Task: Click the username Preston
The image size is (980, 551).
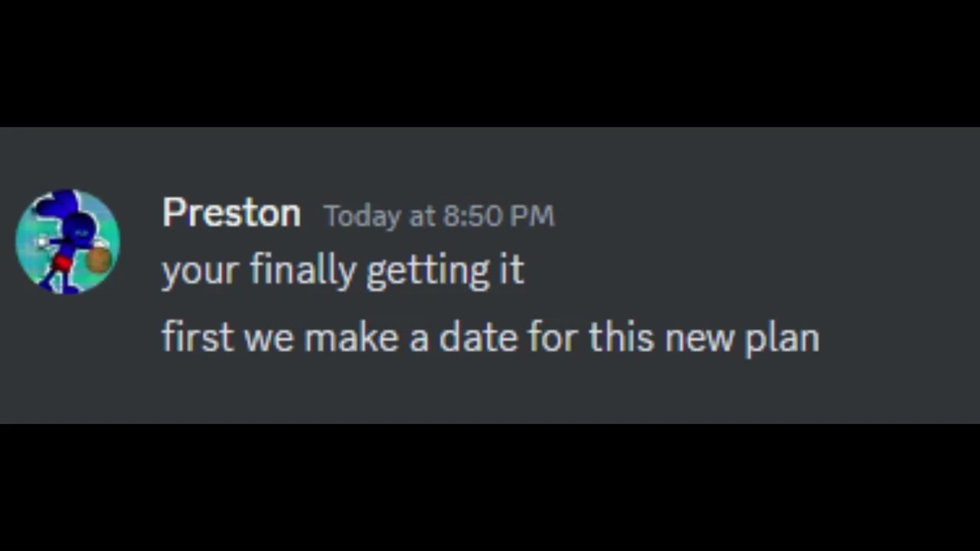Action: tap(231, 213)
